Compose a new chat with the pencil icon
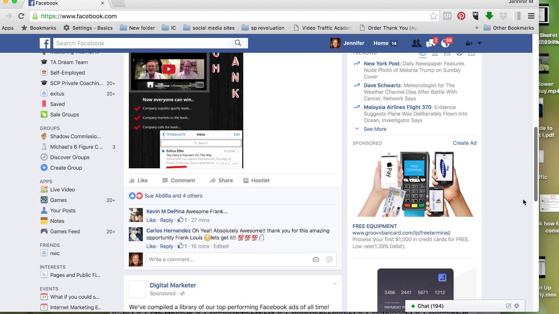This screenshot has height=314, width=559. tap(508, 306)
